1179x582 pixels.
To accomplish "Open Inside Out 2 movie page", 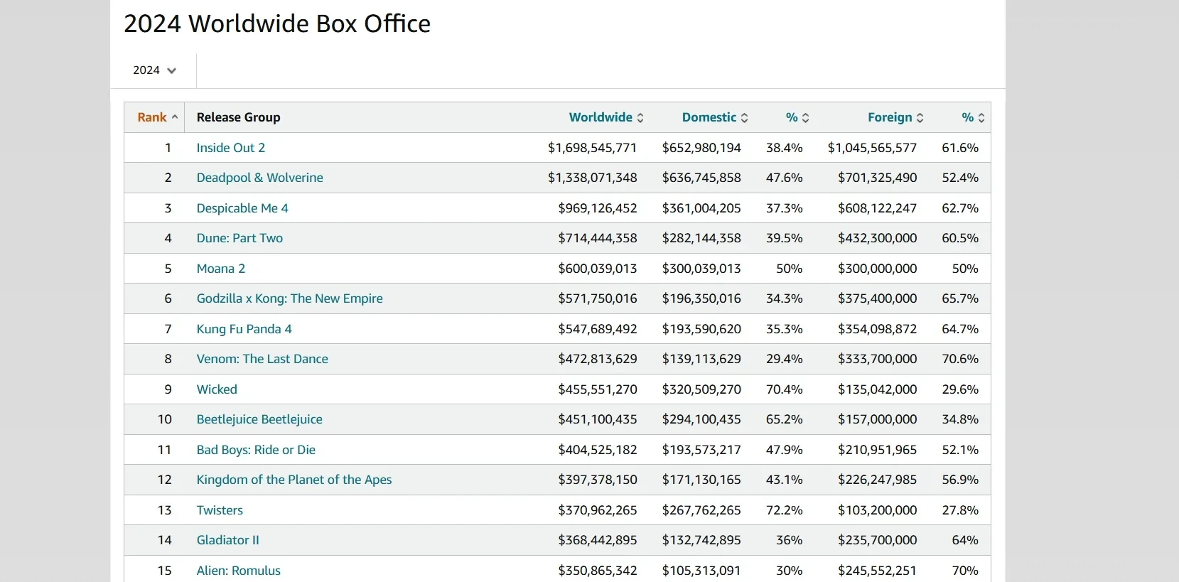I will (230, 148).
